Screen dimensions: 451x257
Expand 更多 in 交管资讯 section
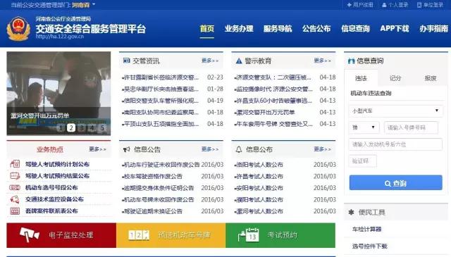click(x=210, y=61)
